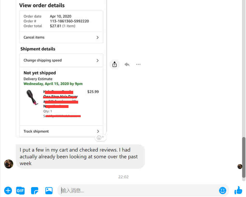
Task: Click the sender's profile avatar
Action: (x=9, y=164)
